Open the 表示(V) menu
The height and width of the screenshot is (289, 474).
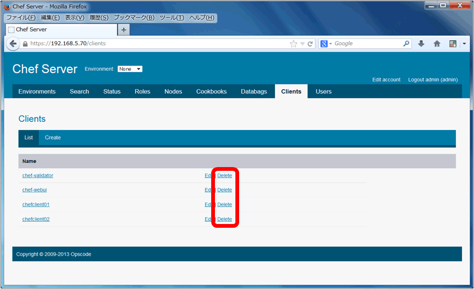click(x=75, y=18)
